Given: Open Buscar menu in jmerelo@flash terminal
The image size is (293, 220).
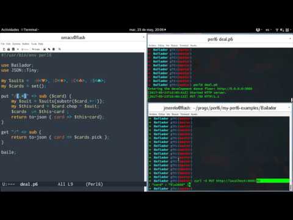Looking at the screenshot, I should 175,114.
